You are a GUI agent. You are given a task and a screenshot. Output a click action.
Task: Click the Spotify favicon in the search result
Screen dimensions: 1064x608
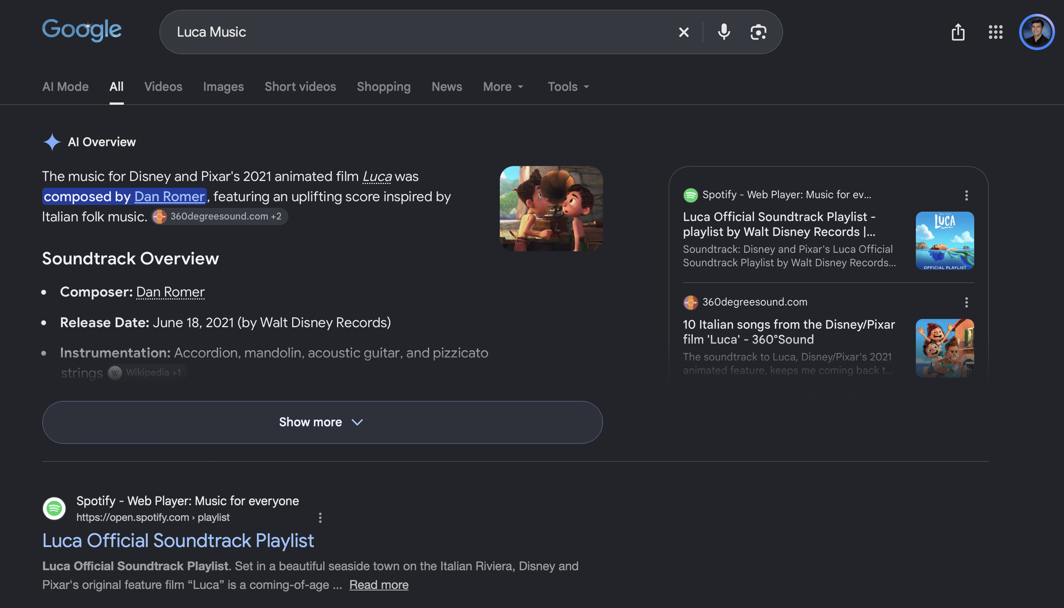pyautogui.click(x=54, y=508)
